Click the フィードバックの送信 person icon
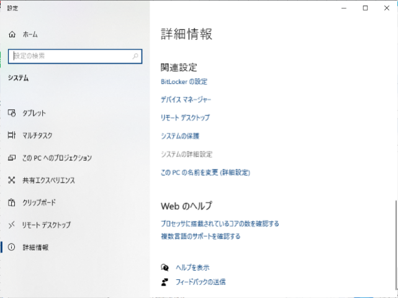The height and width of the screenshot is (298, 398). pyautogui.click(x=165, y=282)
